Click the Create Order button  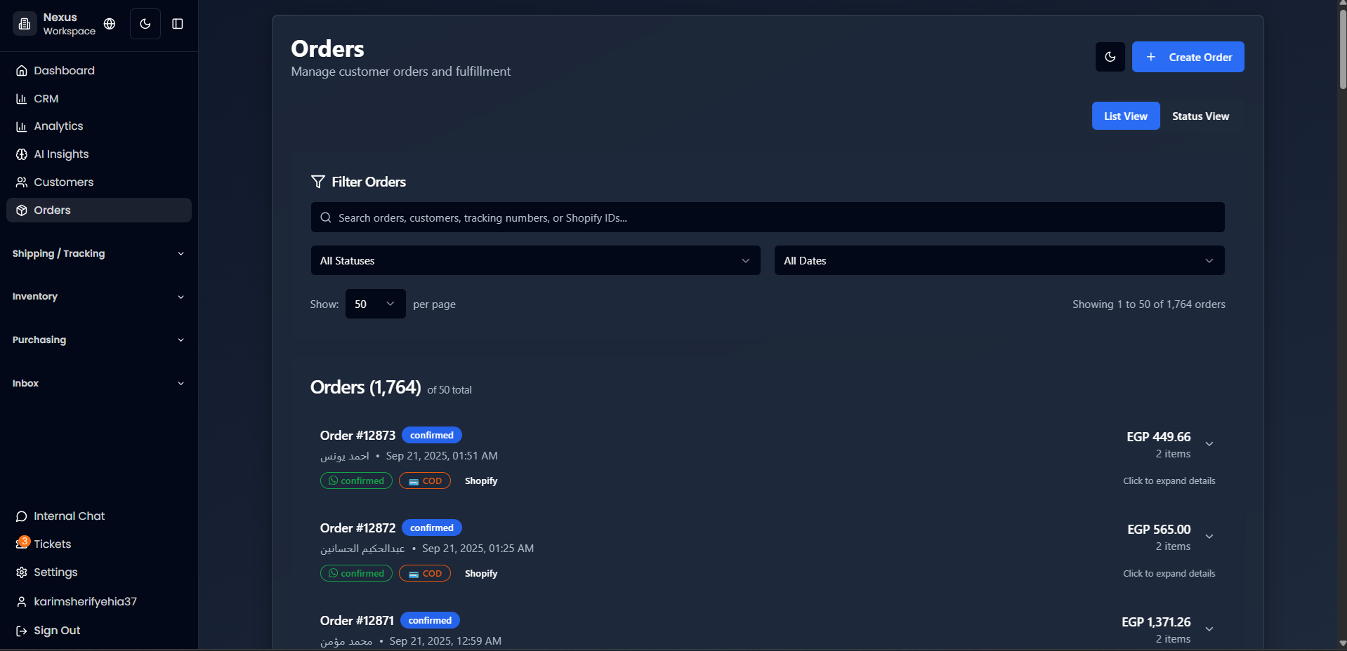click(1187, 57)
